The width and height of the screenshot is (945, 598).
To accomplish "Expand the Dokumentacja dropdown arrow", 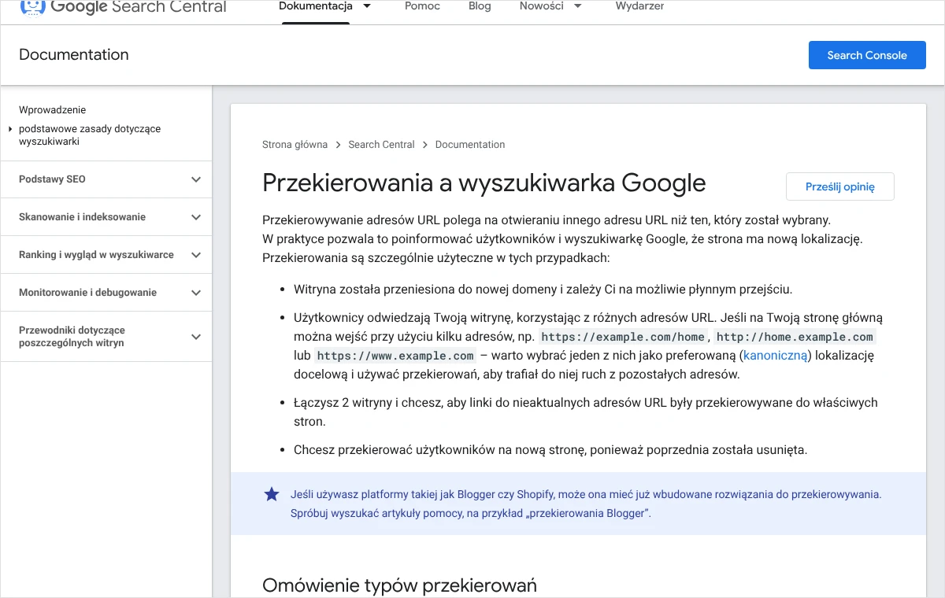I will pos(367,6).
